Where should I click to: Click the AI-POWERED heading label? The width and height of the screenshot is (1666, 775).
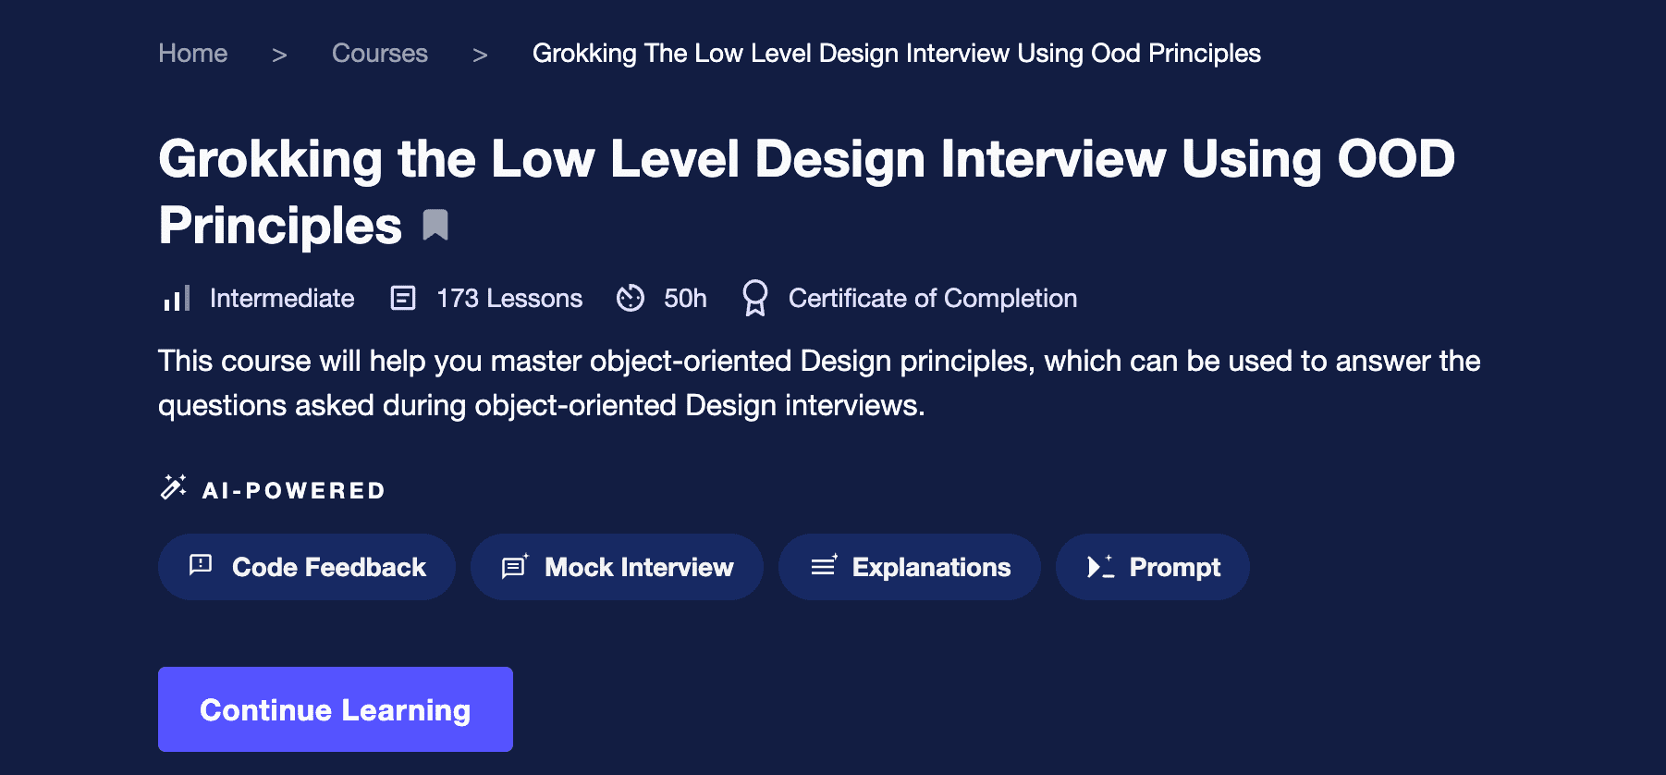(x=293, y=490)
